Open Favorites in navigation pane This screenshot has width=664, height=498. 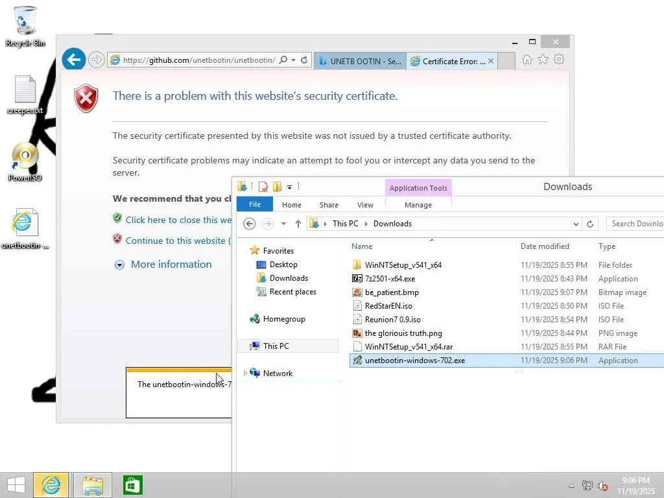click(278, 251)
